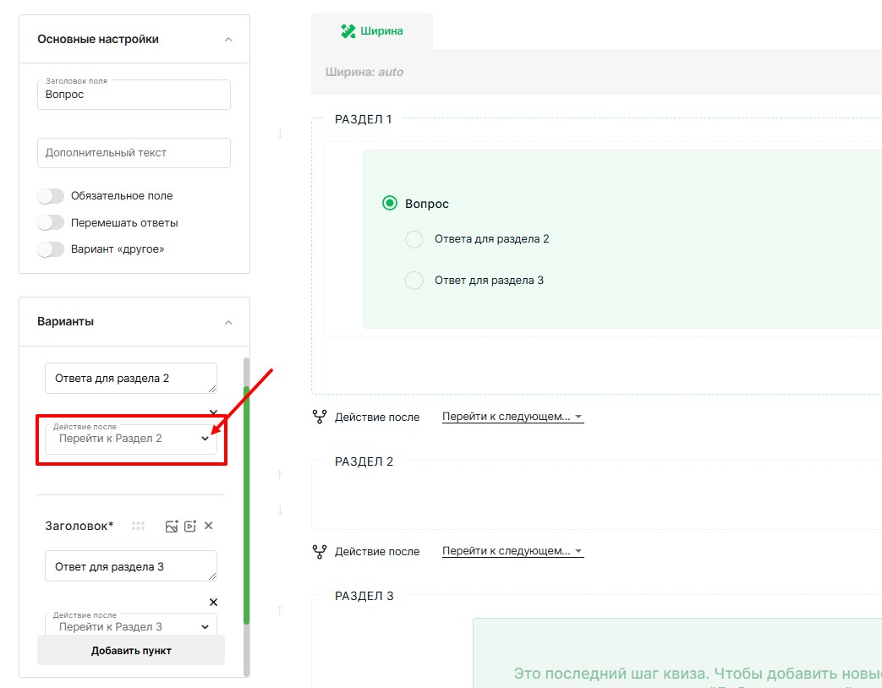Move Раздел 2 up with arrow
Screen dimensions: 882x688
pyautogui.click(x=281, y=476)
